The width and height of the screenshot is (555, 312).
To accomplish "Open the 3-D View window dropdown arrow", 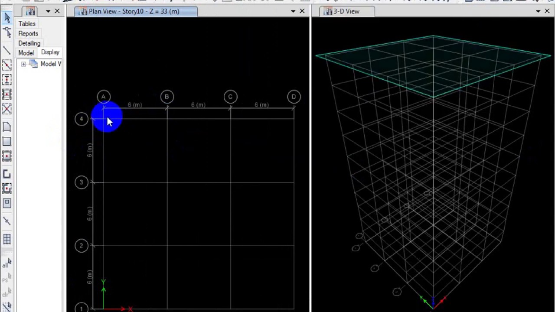I will point(538,11).
